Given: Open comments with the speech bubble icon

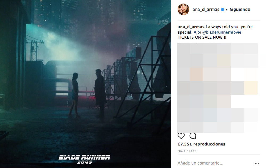Looking at the screenshot, I should coord(193,136).
